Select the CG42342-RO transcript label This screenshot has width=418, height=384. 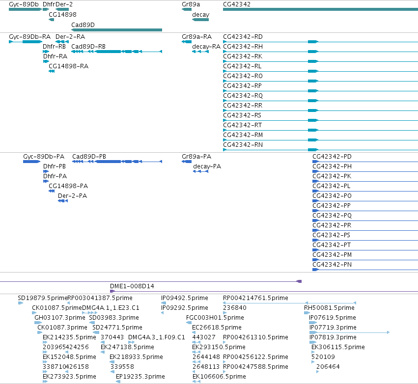[243, 76]
